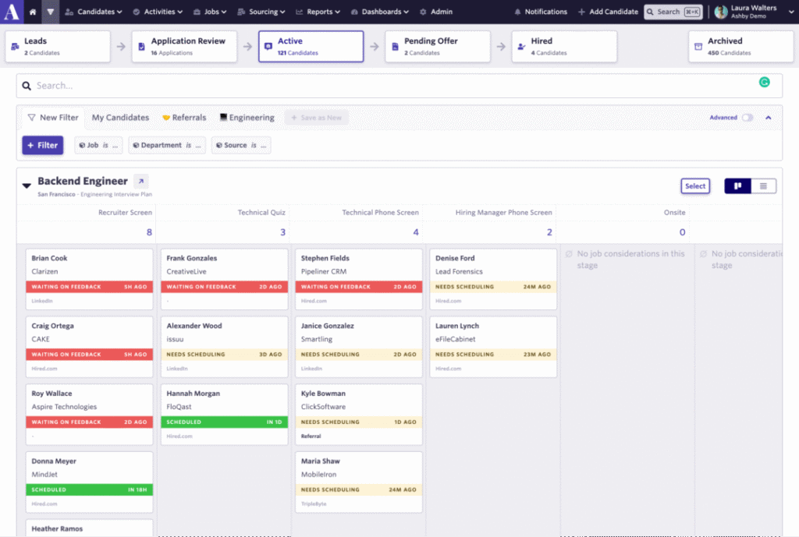
Task: Collapse the filter panel chevron
Action: [769, 118]
